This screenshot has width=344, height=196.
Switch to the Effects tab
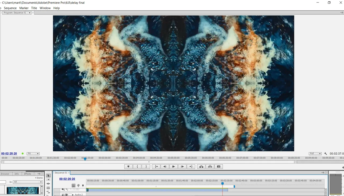27,174
